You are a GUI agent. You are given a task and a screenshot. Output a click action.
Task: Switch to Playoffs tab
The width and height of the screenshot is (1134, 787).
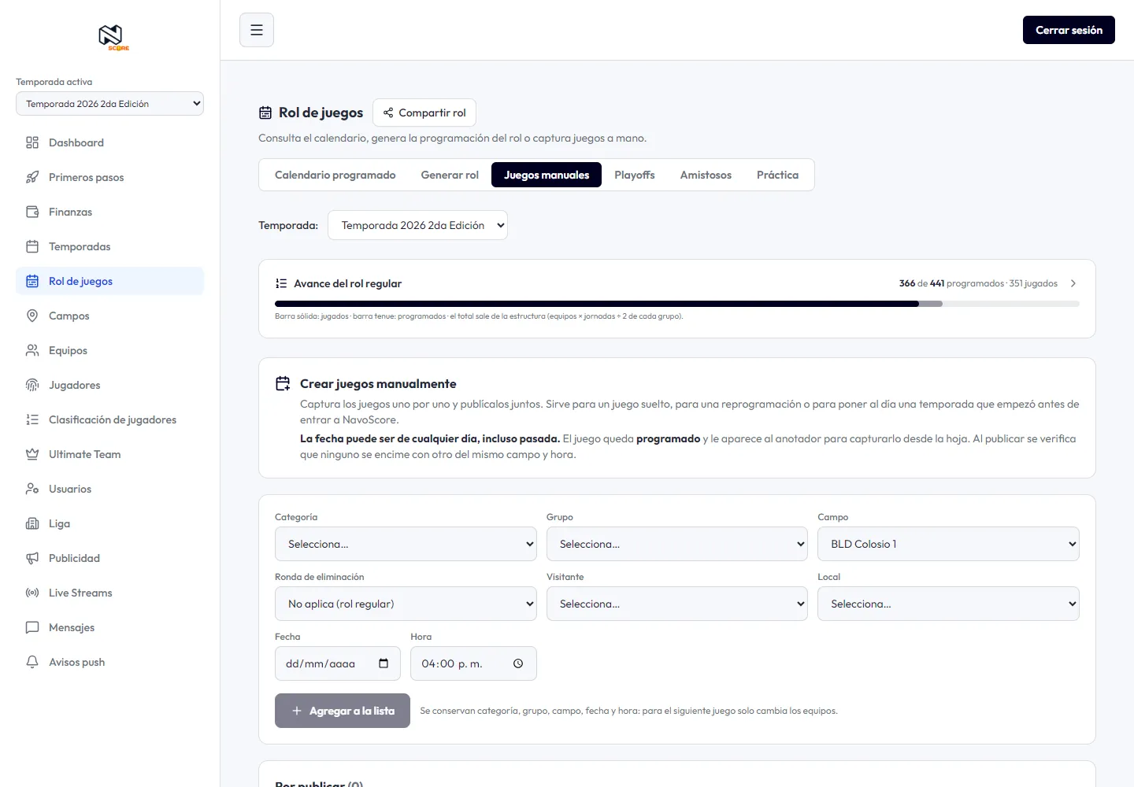[x=635, y=175]
